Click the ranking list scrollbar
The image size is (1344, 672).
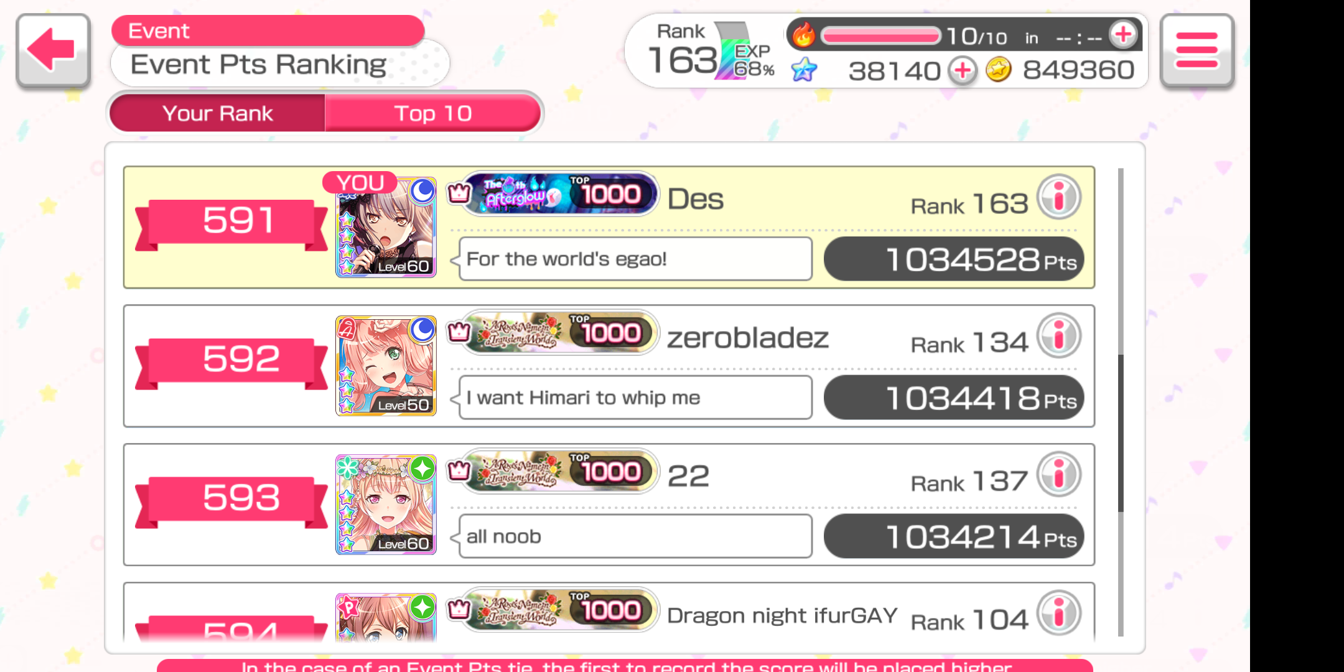pyautogui.click(x=1121, y=402)
